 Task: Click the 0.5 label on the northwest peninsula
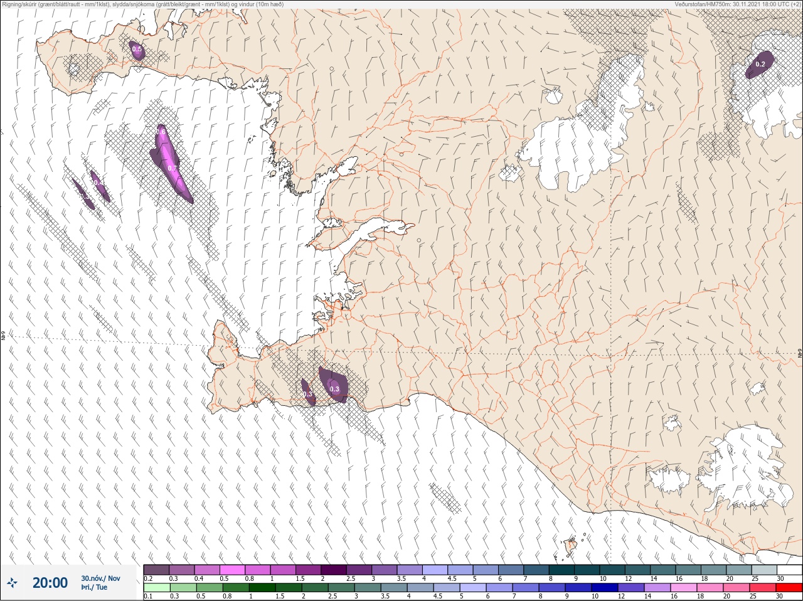(x=137, y=49)
